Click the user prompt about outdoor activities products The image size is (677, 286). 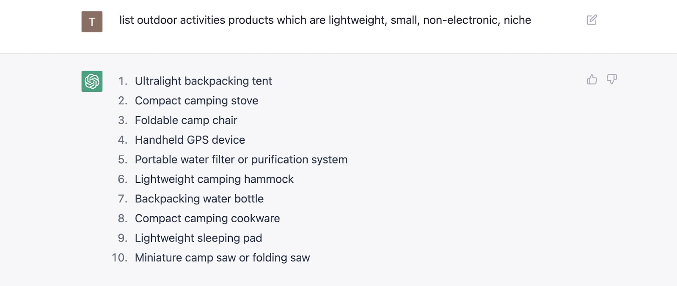click(x=325, y=20)
